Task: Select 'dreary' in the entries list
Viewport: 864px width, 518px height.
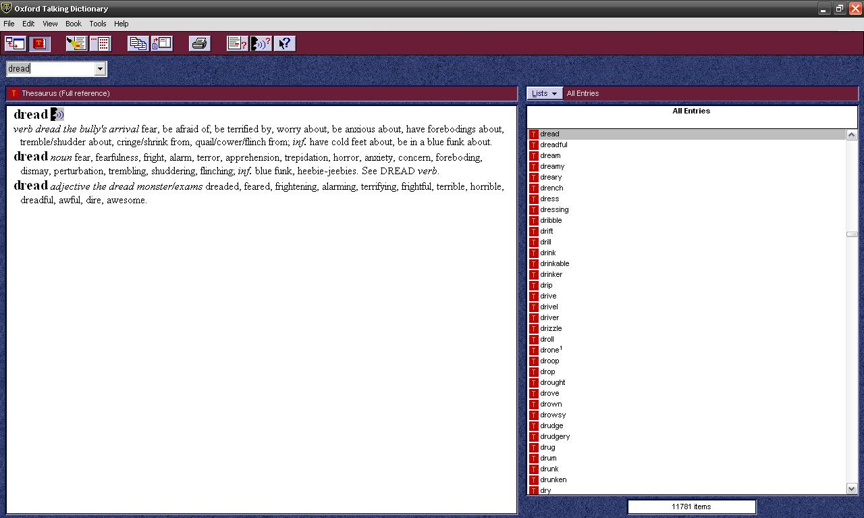Action: click(x=551, y=177)
